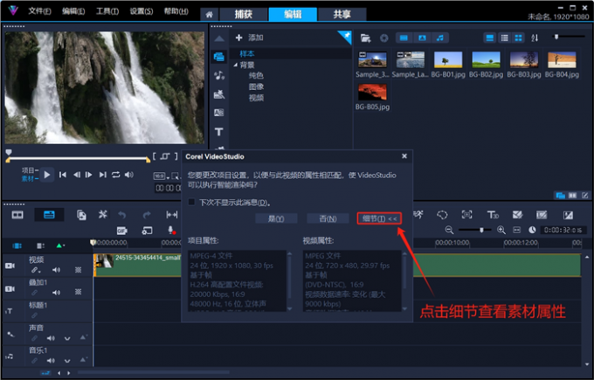Switch to the 共享 tab

[342, 14]
